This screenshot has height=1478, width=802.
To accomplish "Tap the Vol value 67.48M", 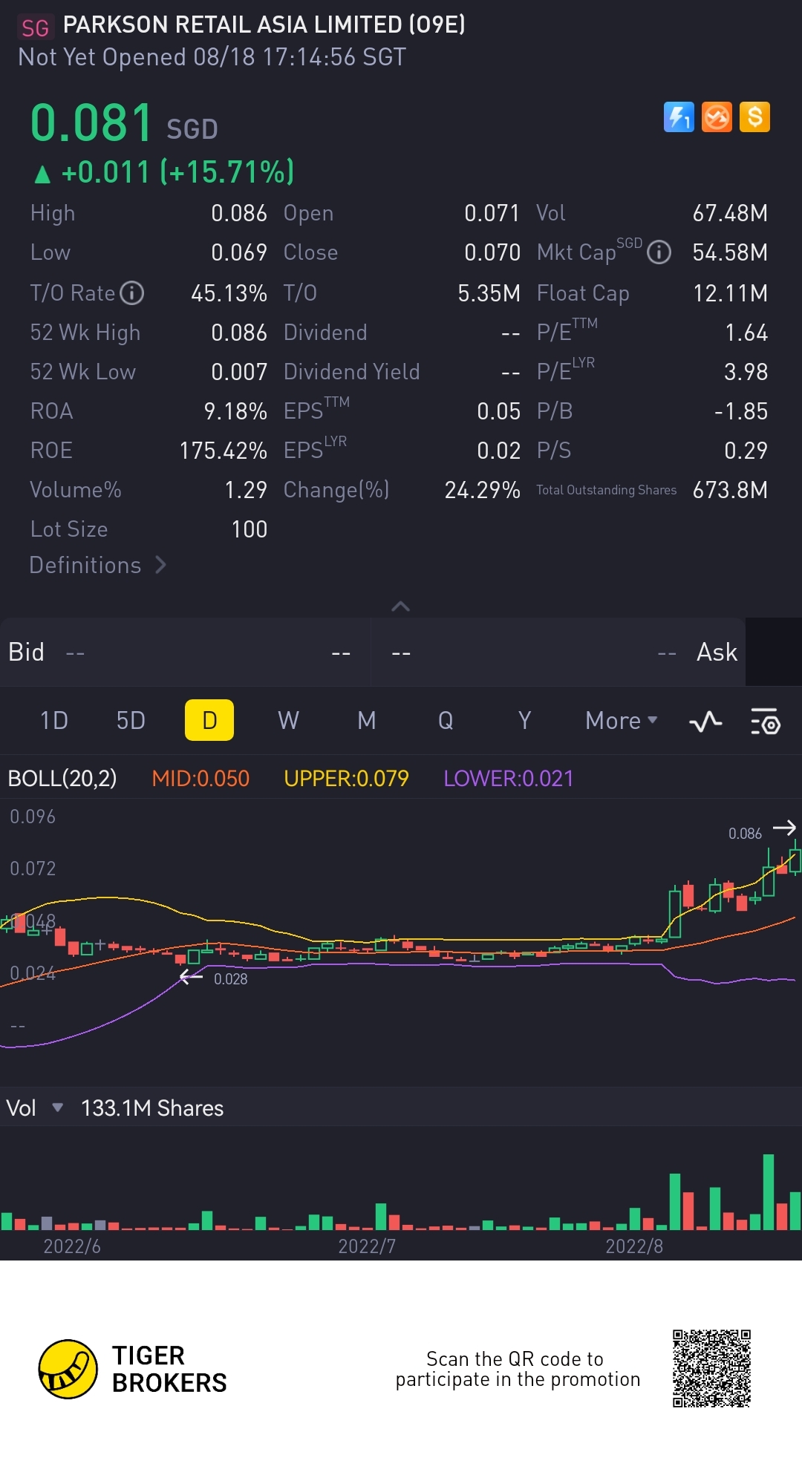I will (x=730, y=214).
